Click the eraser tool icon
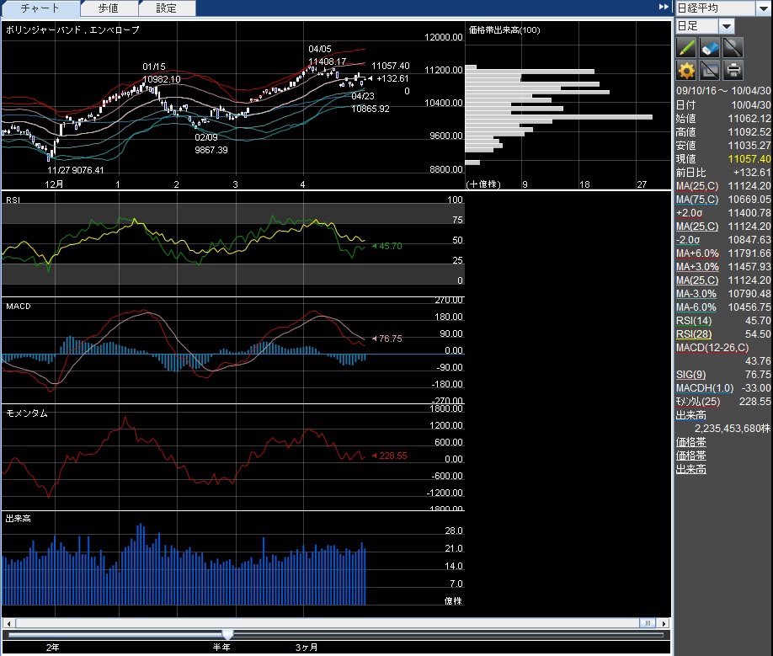The width and height of the screenshot is (773, 656). pyautogui.click(x=710, y=47)
